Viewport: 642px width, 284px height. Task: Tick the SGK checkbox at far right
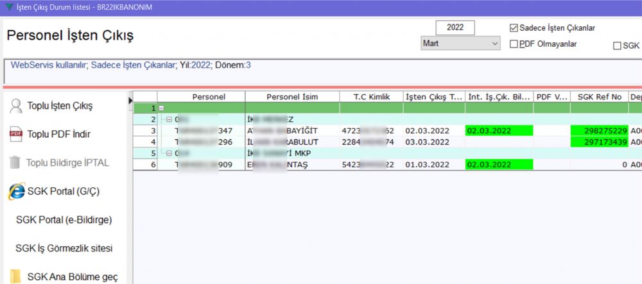pos(617,46)
